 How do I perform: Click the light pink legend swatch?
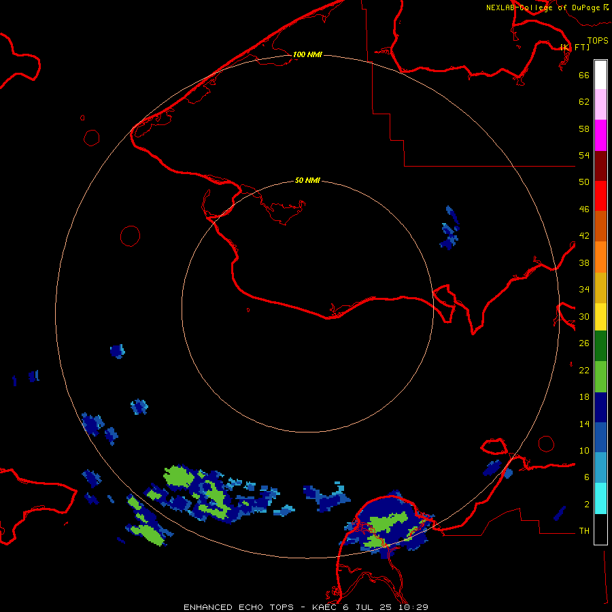pyautogui.click(x=600, y=104)
